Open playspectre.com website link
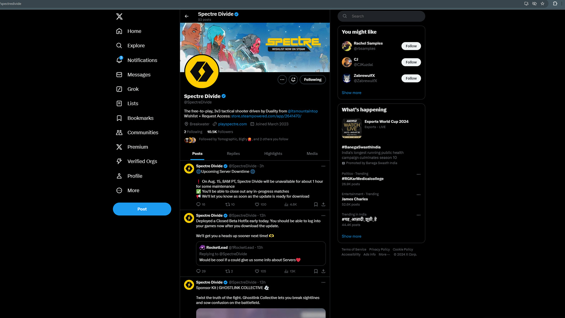 tap(232, 124)
